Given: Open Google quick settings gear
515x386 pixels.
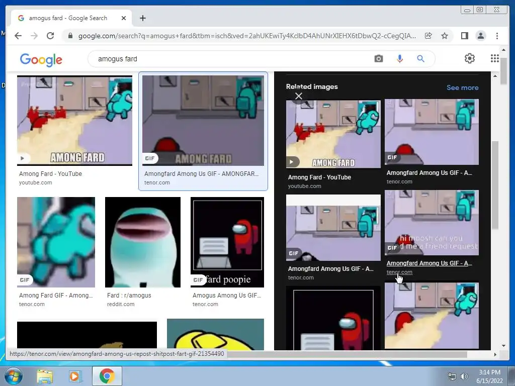Looking at the screenshot, I should [470, 58].
